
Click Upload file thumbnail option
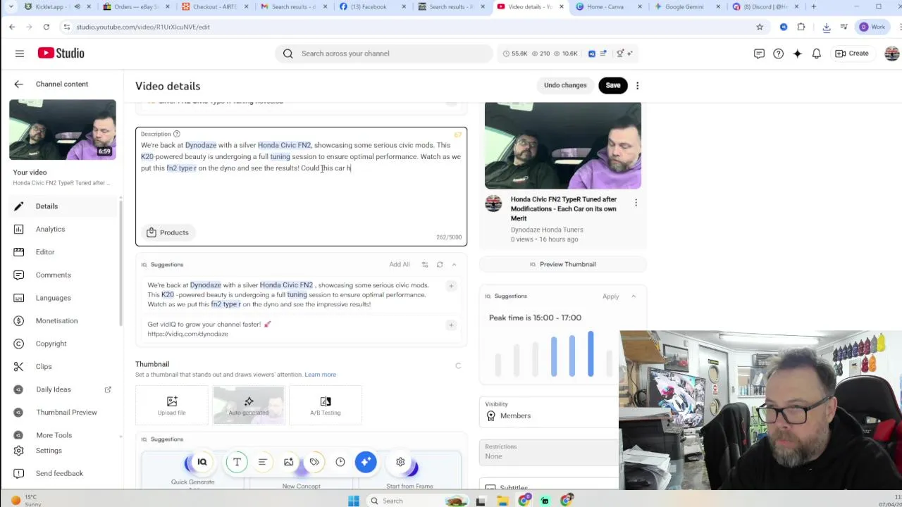click(171, 406)
